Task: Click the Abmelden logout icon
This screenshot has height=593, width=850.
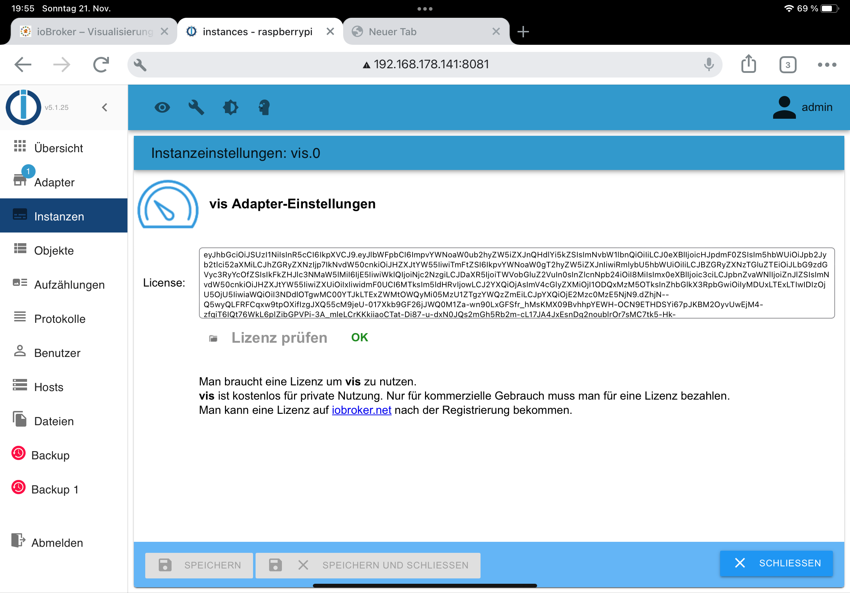Action: point(18,540)
